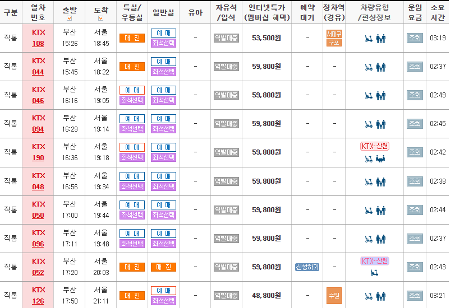
Task: Click the KTX-산천 label in KTX 052 row
Action: [375, 261]
